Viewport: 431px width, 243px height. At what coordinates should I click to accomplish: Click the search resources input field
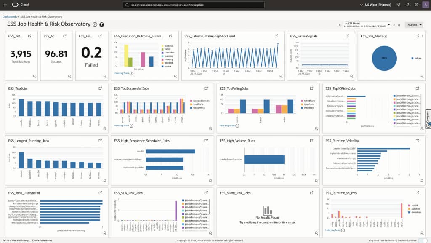[194, 5]
